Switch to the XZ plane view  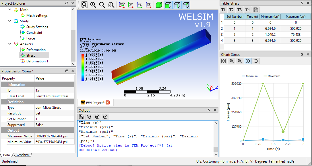(x=148, y=5)
